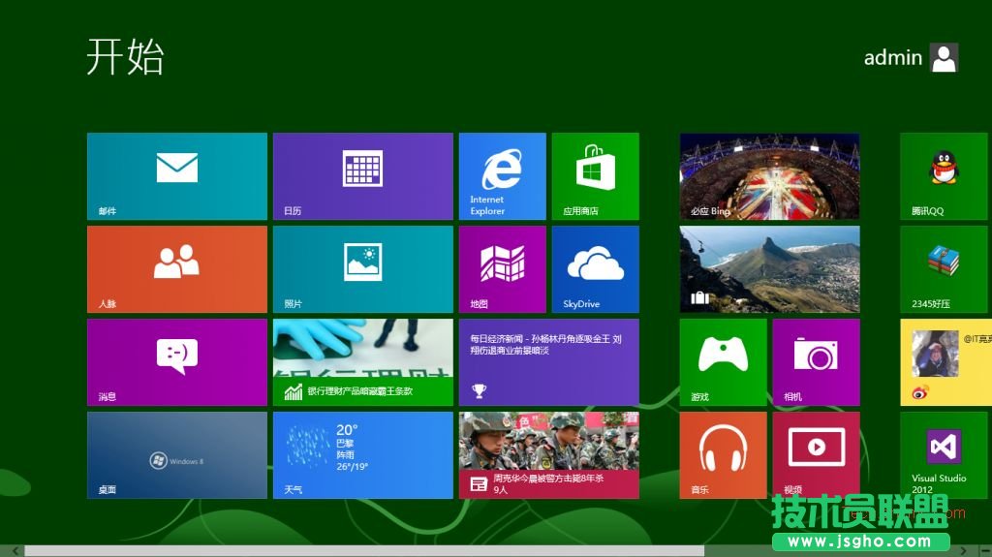Open the SkyDrive tile
The image size is (992, 557).
pos(595,269)
